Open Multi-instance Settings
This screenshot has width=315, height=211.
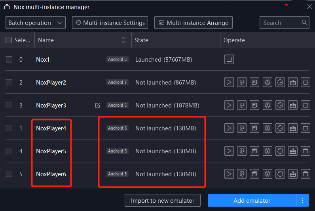pos(110,23)
